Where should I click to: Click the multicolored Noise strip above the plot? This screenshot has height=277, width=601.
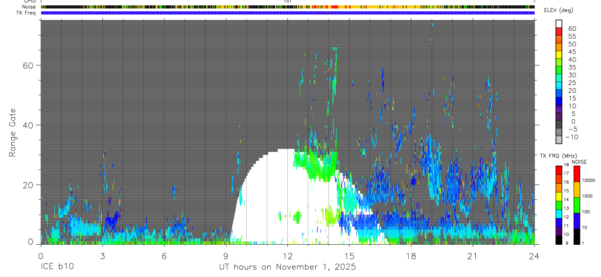pos(287,7)
